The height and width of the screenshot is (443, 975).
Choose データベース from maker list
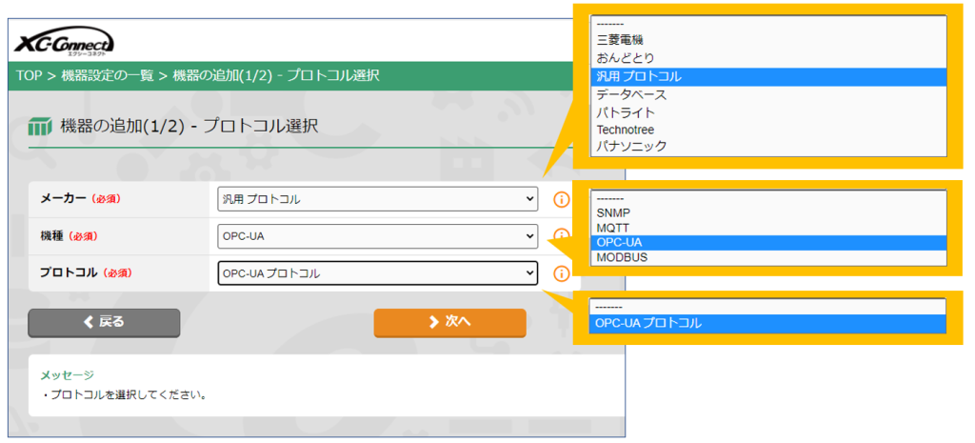point(631,94)
